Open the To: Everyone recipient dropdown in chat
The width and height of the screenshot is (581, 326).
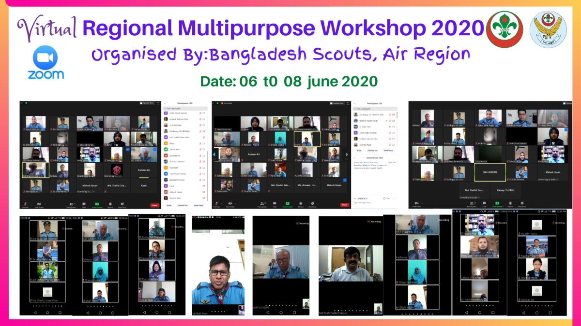click(362, 198)
